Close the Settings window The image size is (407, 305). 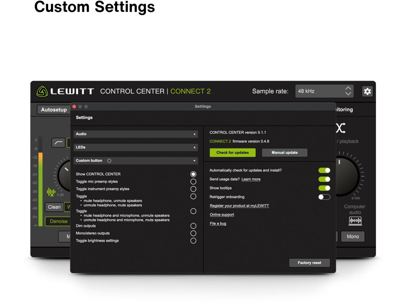coord(74,106)
